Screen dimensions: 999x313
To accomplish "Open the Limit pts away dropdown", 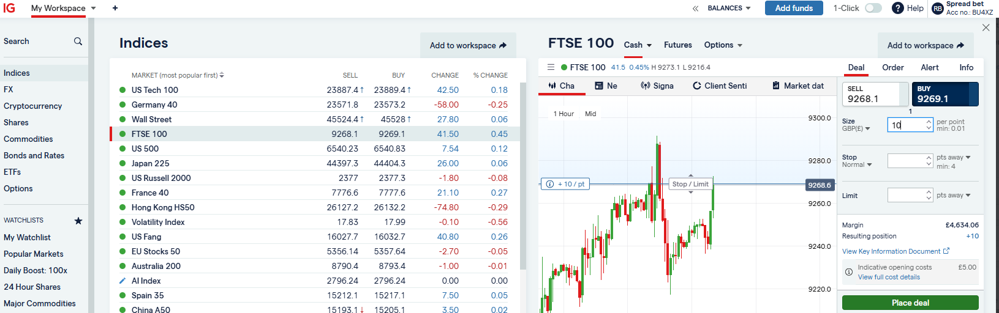I will [954, 196].
